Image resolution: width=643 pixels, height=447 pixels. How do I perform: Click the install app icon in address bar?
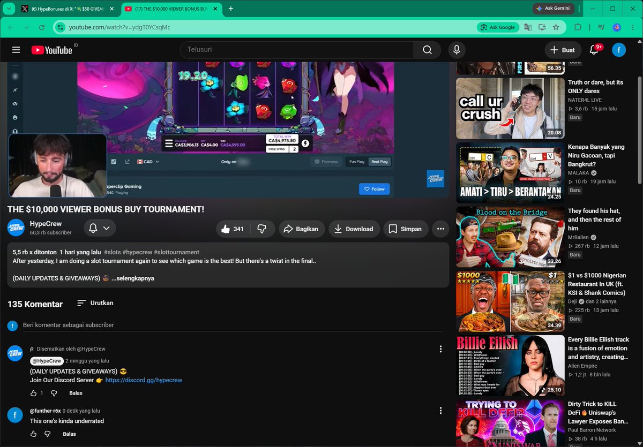542,27
